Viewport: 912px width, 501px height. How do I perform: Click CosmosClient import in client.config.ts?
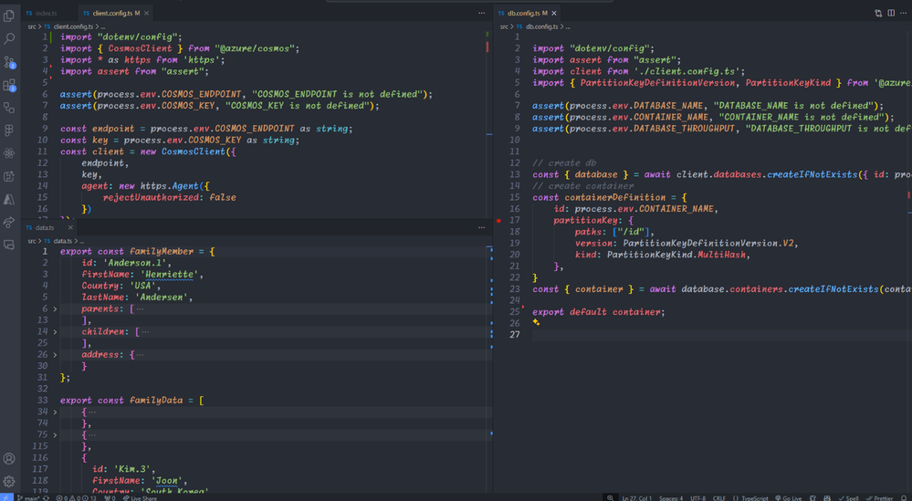(140, 48)
